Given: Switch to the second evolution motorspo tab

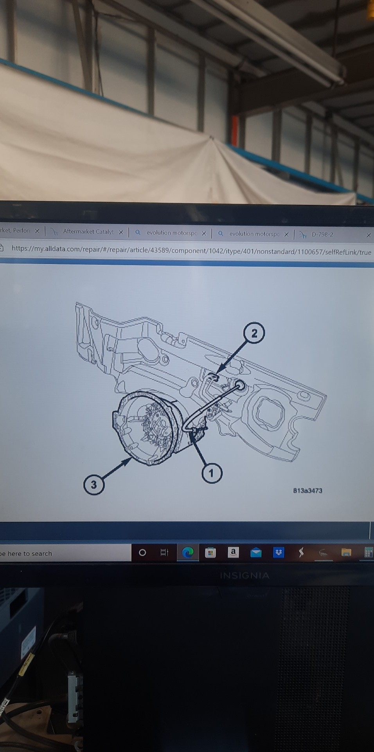Looking at the screenshot, I should click(254, 234).
